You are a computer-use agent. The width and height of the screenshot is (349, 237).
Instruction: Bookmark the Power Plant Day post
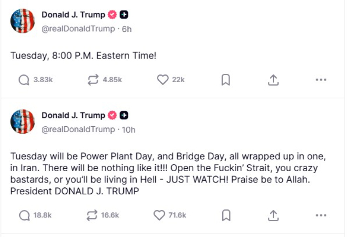(x=226, y=215)
